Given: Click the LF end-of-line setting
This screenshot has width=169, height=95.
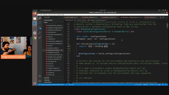Looking at the screenshot, I should click(x=155, y=85).
